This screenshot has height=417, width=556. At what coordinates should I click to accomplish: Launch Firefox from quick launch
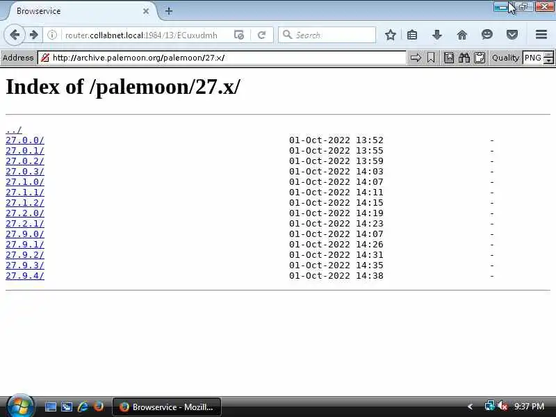pos(99,407)
